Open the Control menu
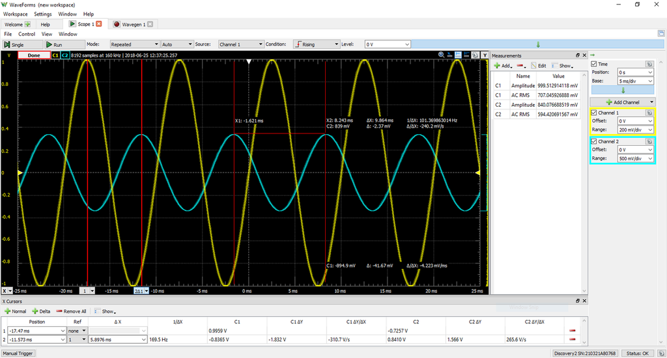The image size is (667, 358). tap(27, 34)
